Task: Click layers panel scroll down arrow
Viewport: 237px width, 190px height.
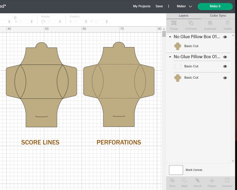Action: [x=233, y=161]
